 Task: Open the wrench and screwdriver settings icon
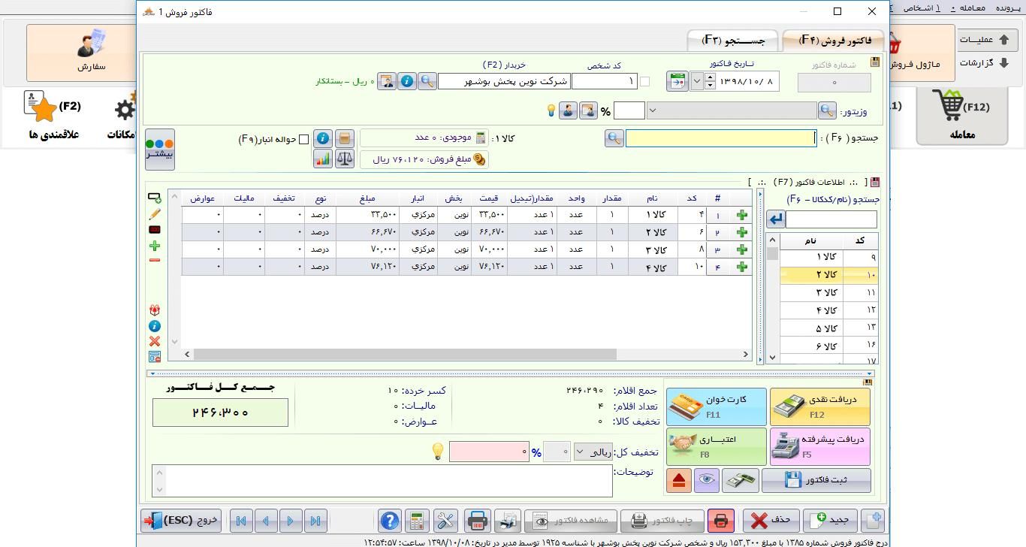(x=446, y=521)
